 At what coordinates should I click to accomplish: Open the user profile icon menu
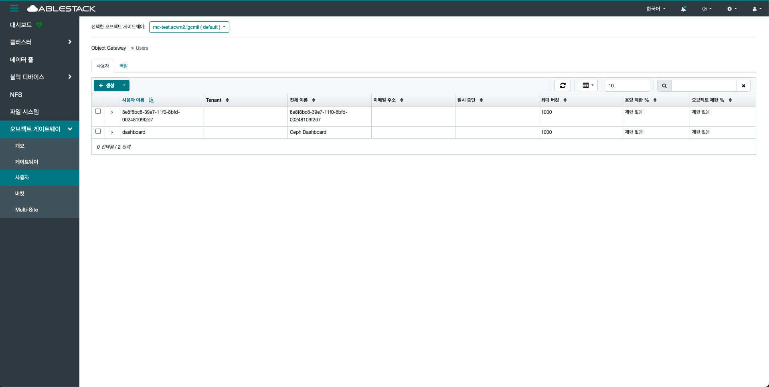click(757, 9)
